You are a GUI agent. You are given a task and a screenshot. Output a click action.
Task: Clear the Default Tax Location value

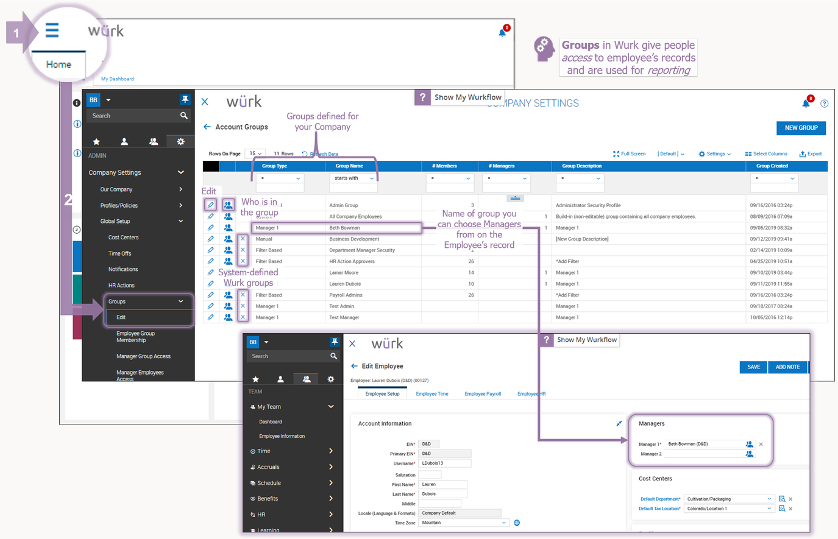790,509
